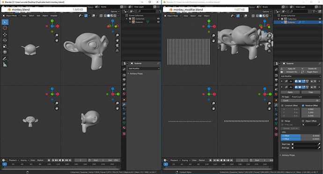Open Material properties tab in monkey.blend
This screenshot has height=174, width=323.
pos(124,128)
